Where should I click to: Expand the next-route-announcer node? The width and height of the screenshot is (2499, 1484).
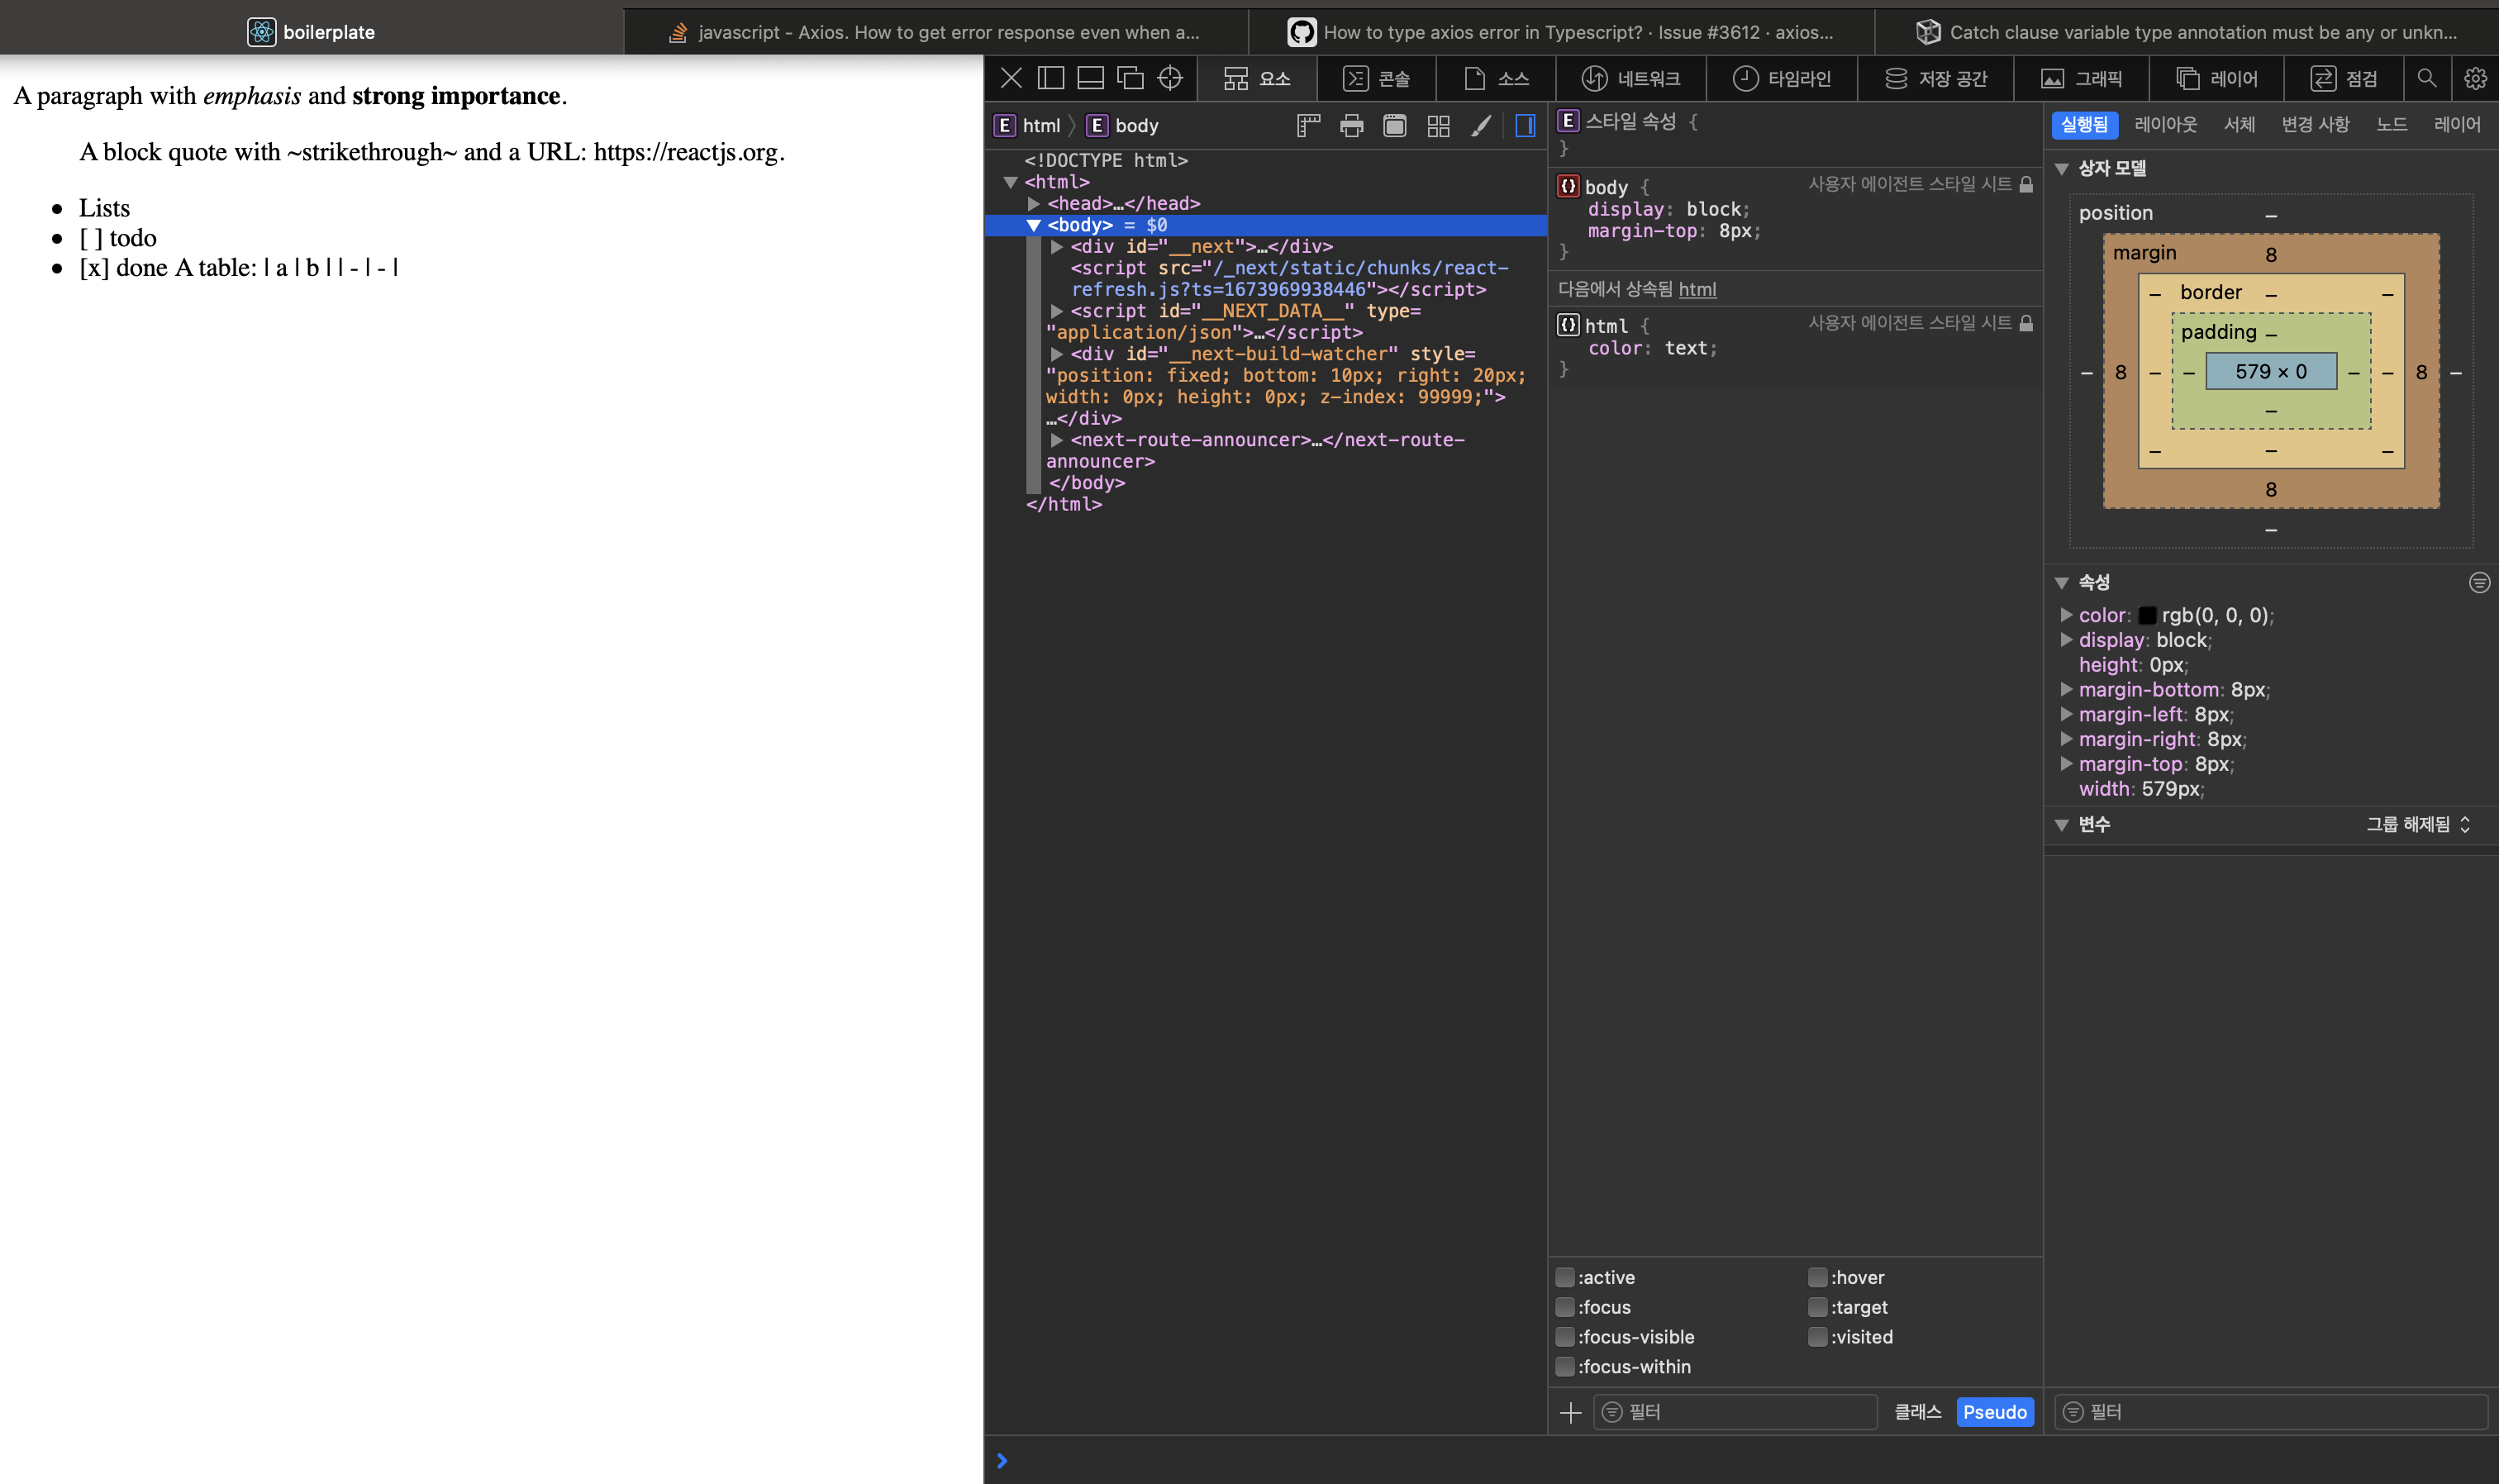1056,440
